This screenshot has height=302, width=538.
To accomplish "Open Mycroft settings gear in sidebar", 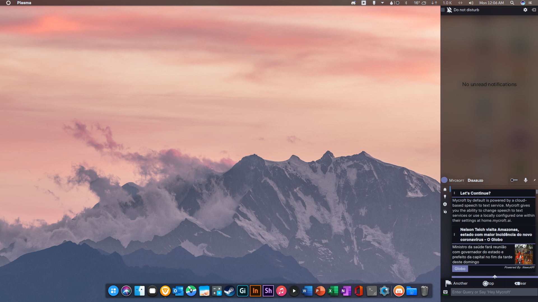I will point(445,204).
